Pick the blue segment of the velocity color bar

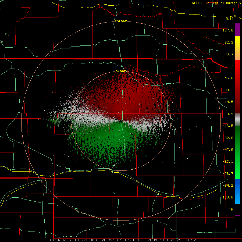pyautogui.click(x=237, y=192)
